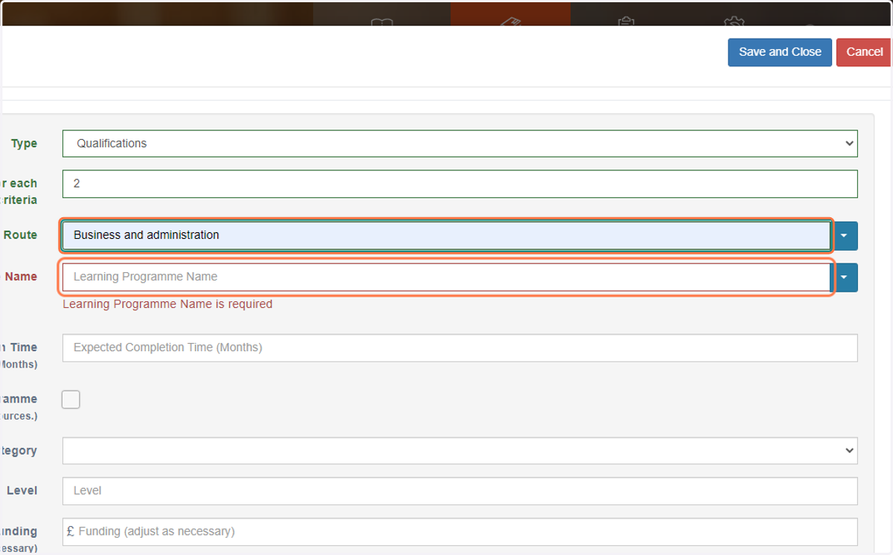Open the clipboard icon tab in top navigation

626,22
